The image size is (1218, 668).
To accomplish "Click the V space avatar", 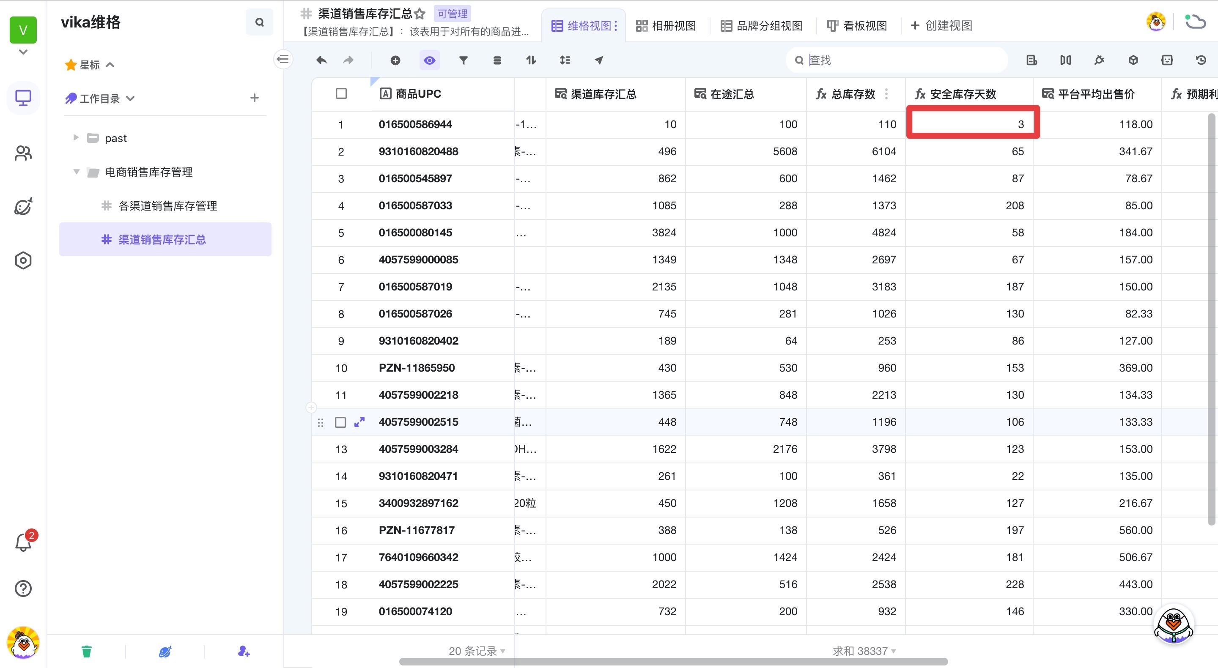I will coord(23,30).
